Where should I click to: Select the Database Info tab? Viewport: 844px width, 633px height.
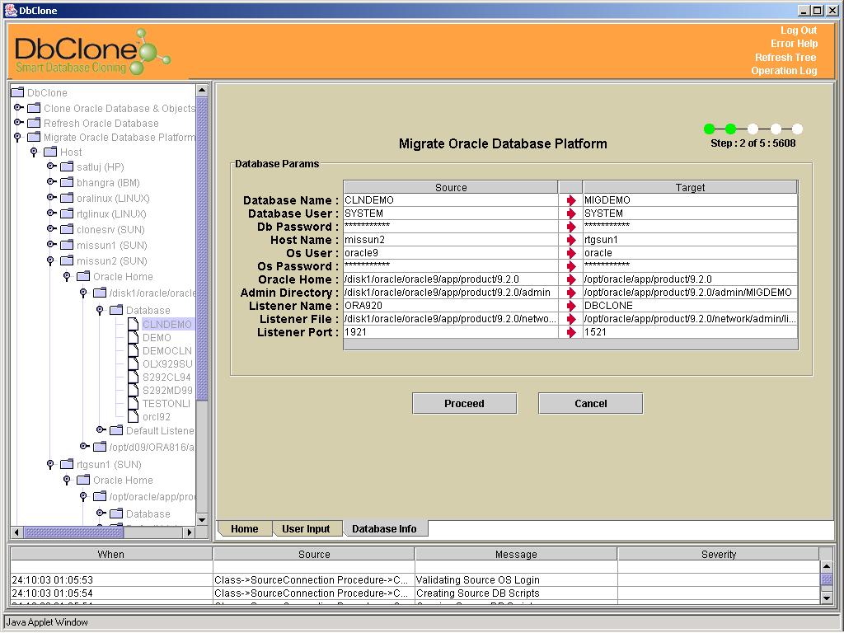pos(384,528)
